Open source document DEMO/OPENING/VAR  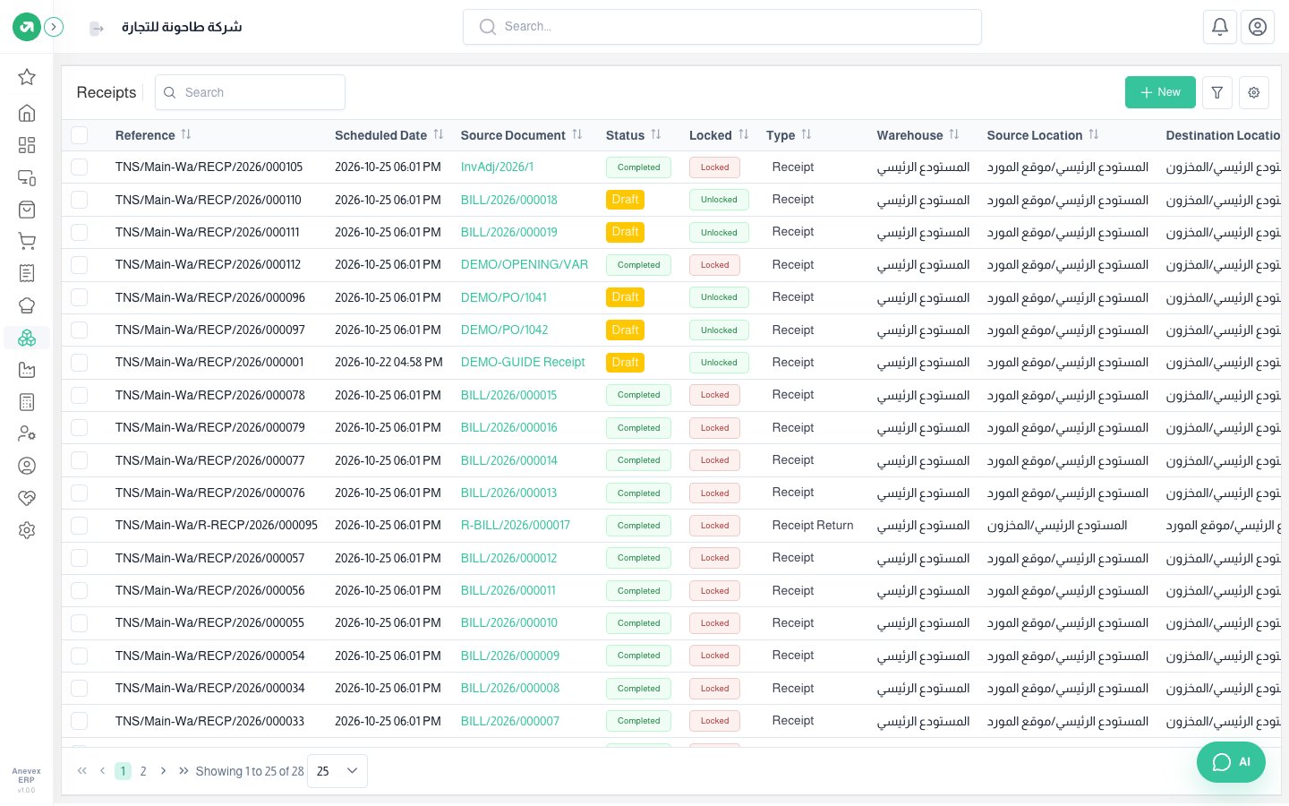[x=525, y=264]
